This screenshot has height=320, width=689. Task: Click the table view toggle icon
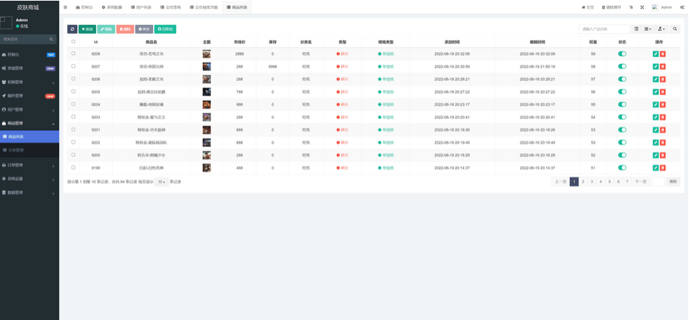point(637,29)
